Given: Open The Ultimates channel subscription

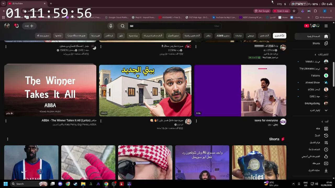Looking at the screenshot, I should pyautogui.click(x=313, y=69).
